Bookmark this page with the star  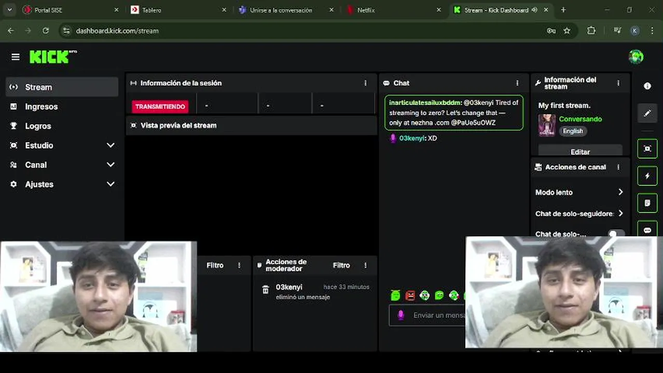tap(567, 31)
